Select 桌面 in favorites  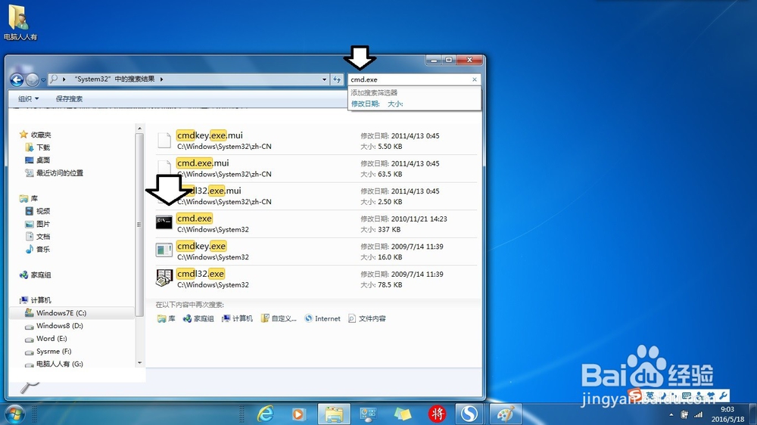[x=43, y=160]
